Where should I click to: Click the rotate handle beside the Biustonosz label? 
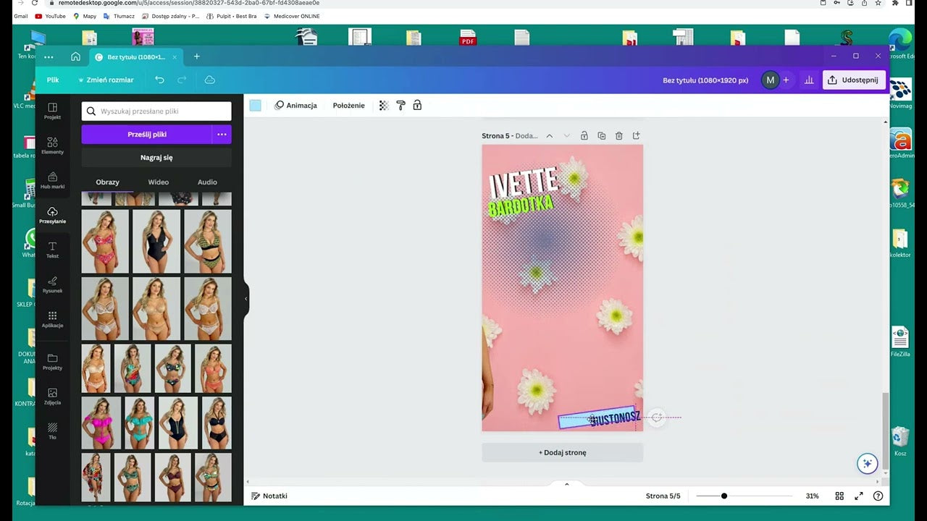(656, 418)
